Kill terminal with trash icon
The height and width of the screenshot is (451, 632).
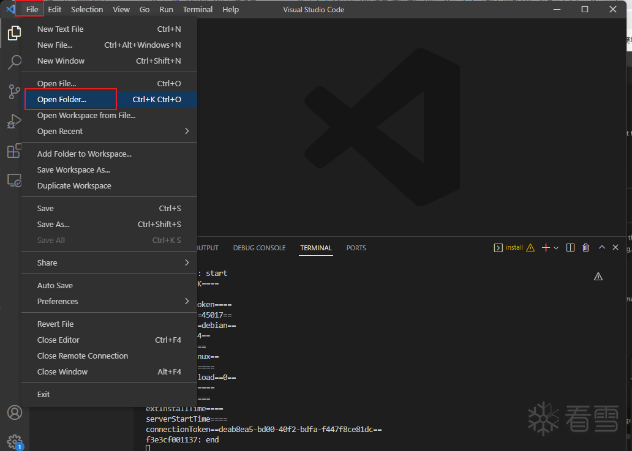click(585, 248)
